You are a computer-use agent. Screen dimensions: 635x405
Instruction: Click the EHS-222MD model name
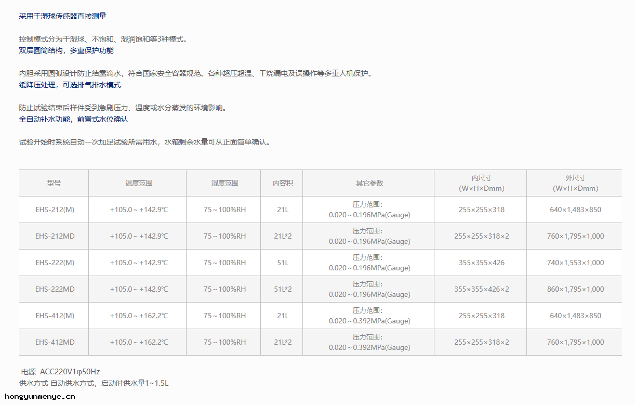coord(54,289)
